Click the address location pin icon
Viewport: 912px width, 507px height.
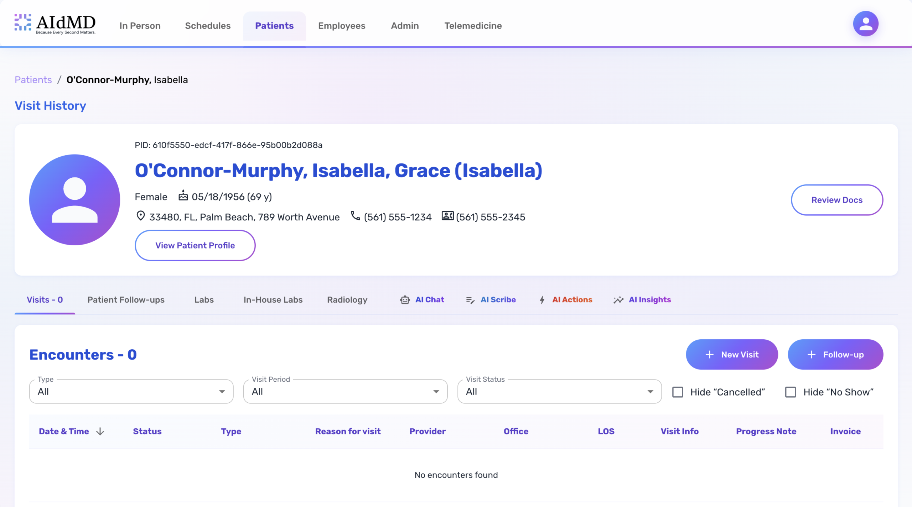coord(141,216)
